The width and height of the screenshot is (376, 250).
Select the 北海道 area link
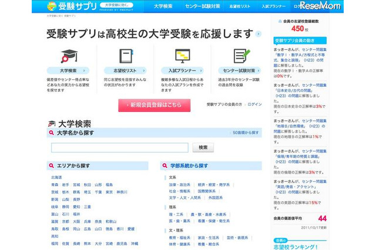tap(56, 177)
